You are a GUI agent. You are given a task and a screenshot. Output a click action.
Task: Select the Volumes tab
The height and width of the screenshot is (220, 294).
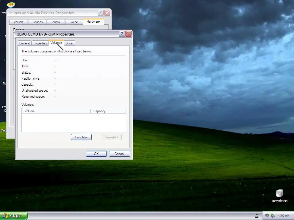pyautogui.click(x=56, y=43)
